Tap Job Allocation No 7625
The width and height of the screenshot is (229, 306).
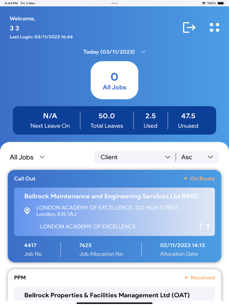point(101,249)
